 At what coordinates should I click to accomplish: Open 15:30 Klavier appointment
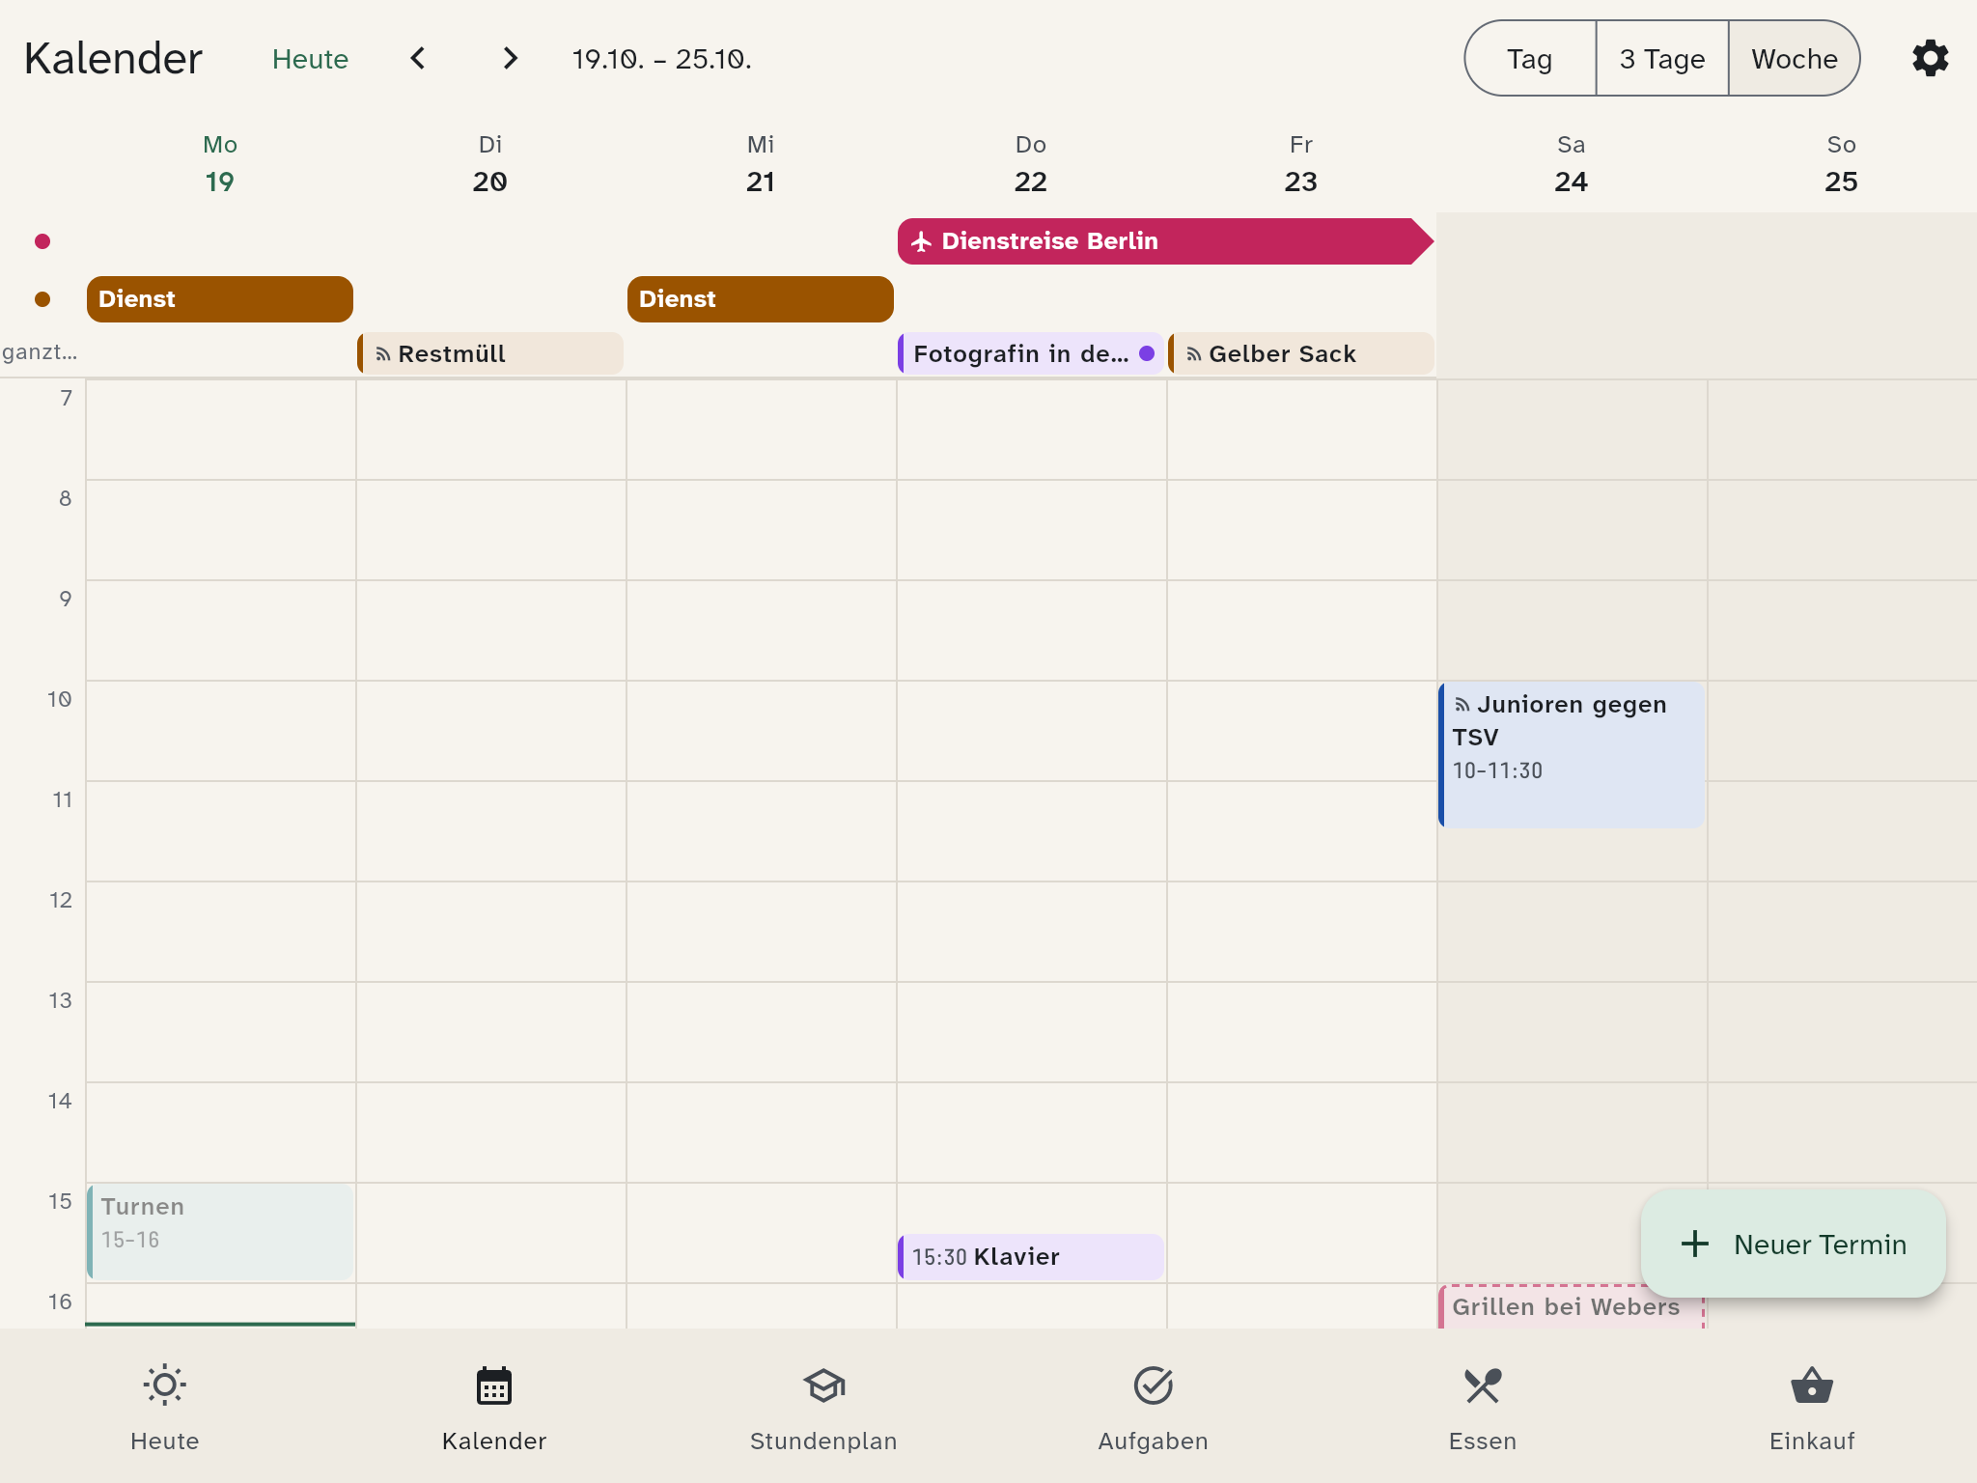(1030, 1256)
